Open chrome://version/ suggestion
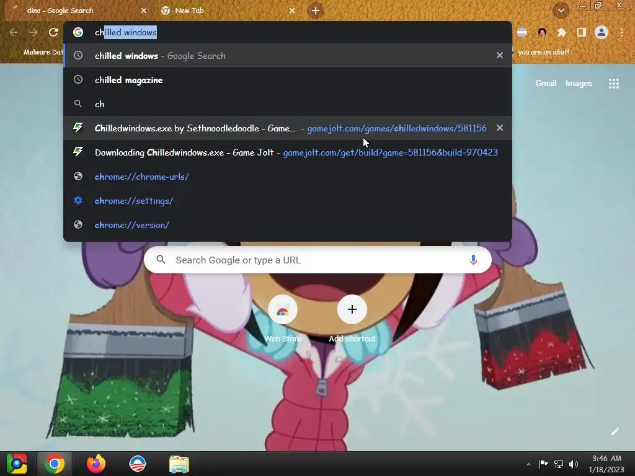The image size is (635, 476). (288, 225)
